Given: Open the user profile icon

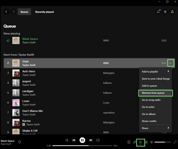Looking at the screenshot, I should (172, 12).
